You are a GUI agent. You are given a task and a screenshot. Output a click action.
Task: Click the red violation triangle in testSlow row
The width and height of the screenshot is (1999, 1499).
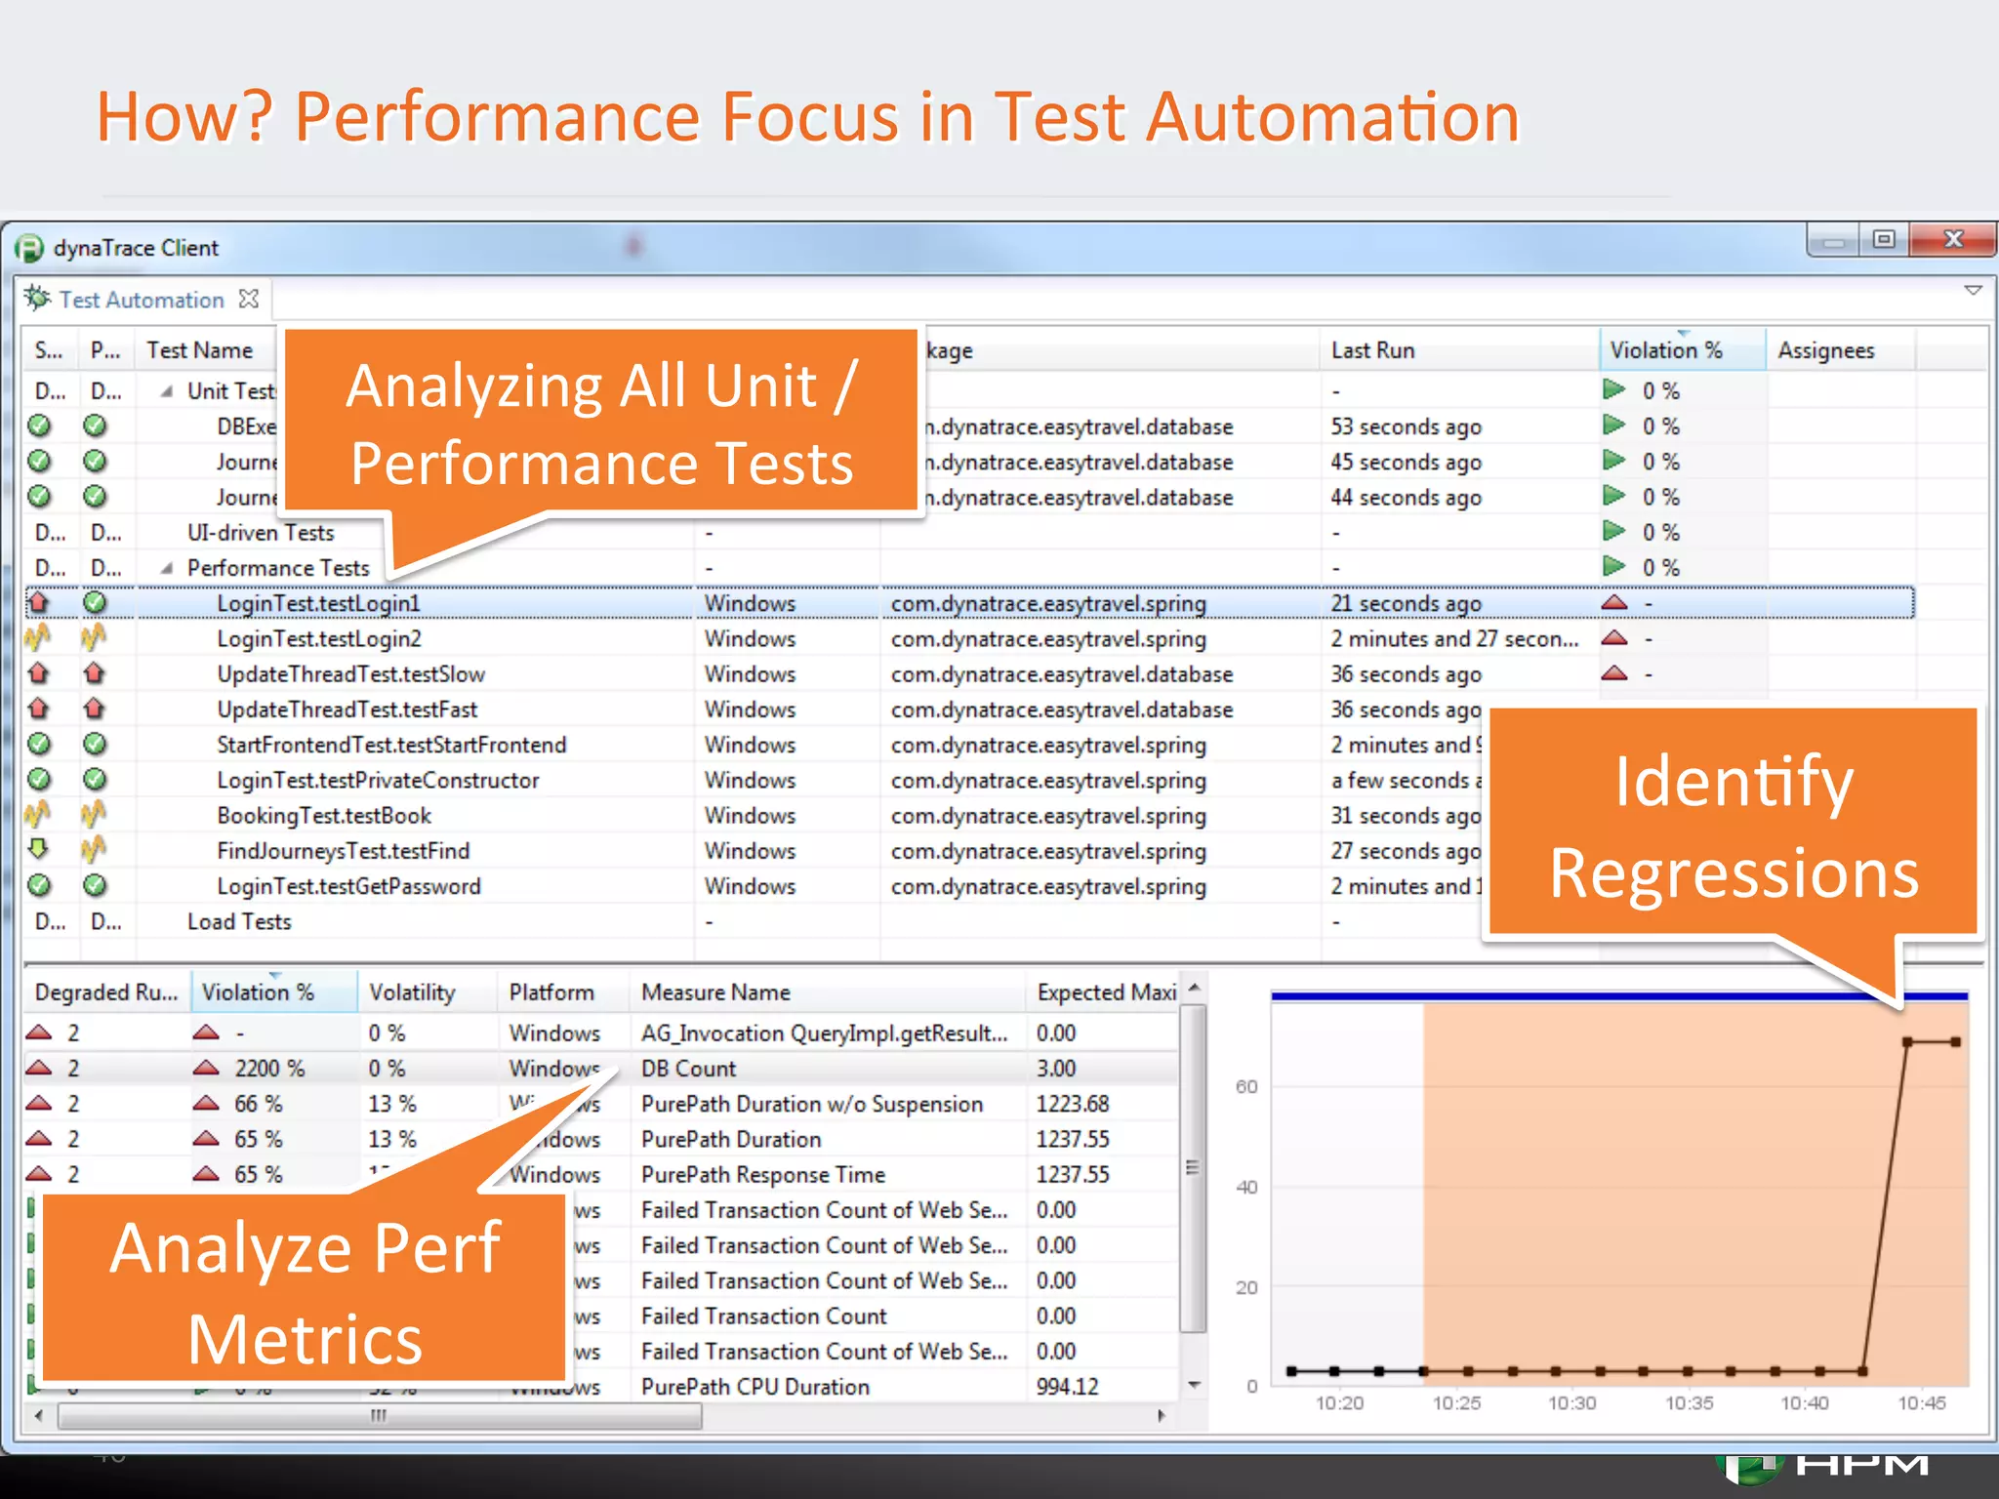point(1614,673)
